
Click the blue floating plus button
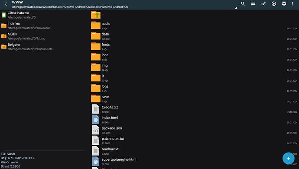pyautogui.click(x=288, y=158)
